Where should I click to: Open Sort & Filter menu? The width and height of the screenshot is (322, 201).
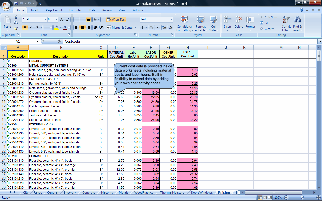click(286, 24)
